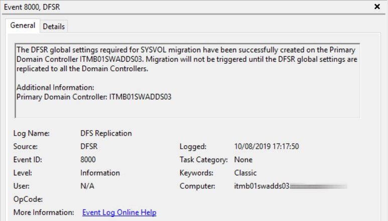Click the Level value Information
Image resolution: width=388 pixels, height=221 pixels.
[100, 173]
